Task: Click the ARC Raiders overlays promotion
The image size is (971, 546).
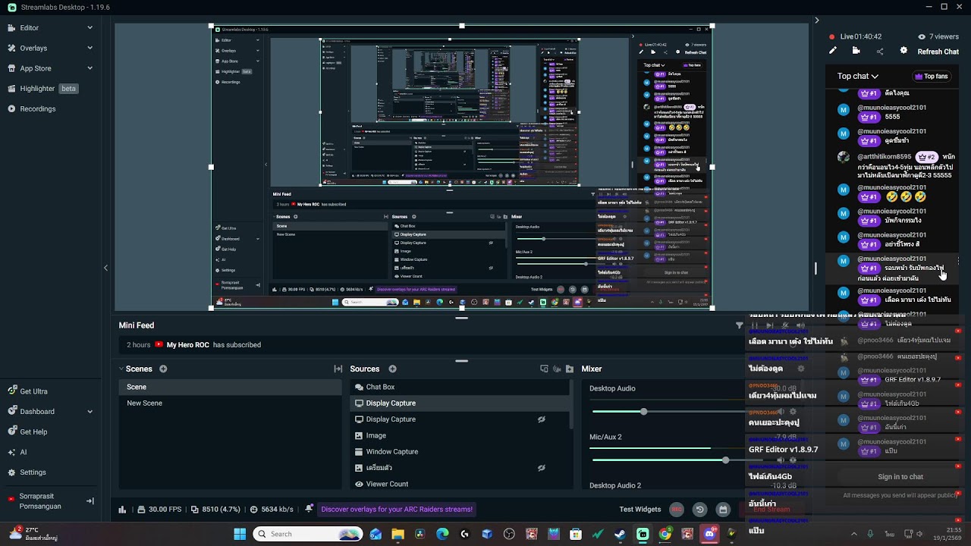Action: click(x=397, y=510)
